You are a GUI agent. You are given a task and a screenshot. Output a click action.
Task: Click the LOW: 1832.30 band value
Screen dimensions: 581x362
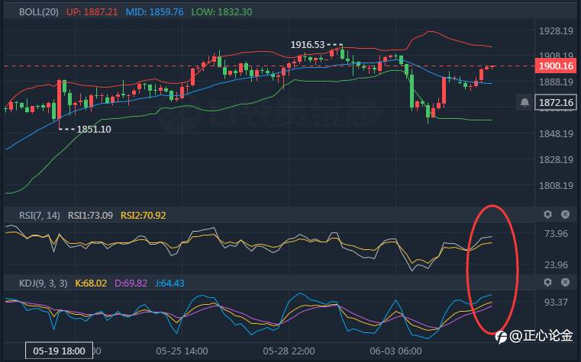[x=221, y=12]
